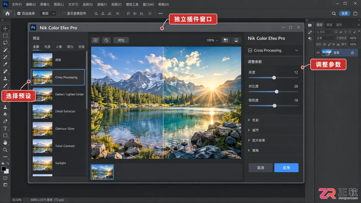Switch to the 风景 preset tab
This screenshot has height=203, width=361.
tap(47, 47)
